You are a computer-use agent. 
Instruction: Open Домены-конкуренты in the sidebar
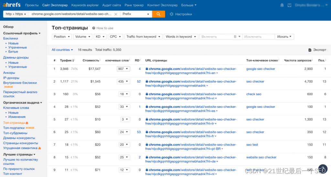(x=19, y=138)
